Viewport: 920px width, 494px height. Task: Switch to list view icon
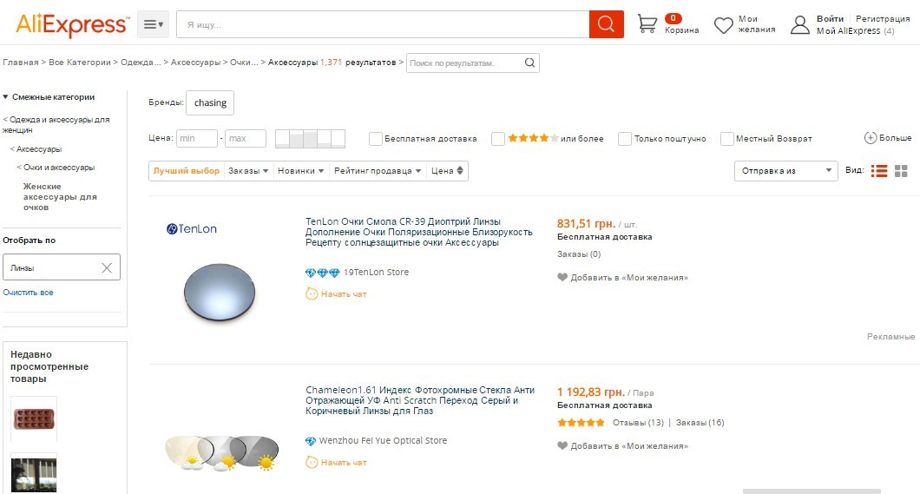point(879,171)
